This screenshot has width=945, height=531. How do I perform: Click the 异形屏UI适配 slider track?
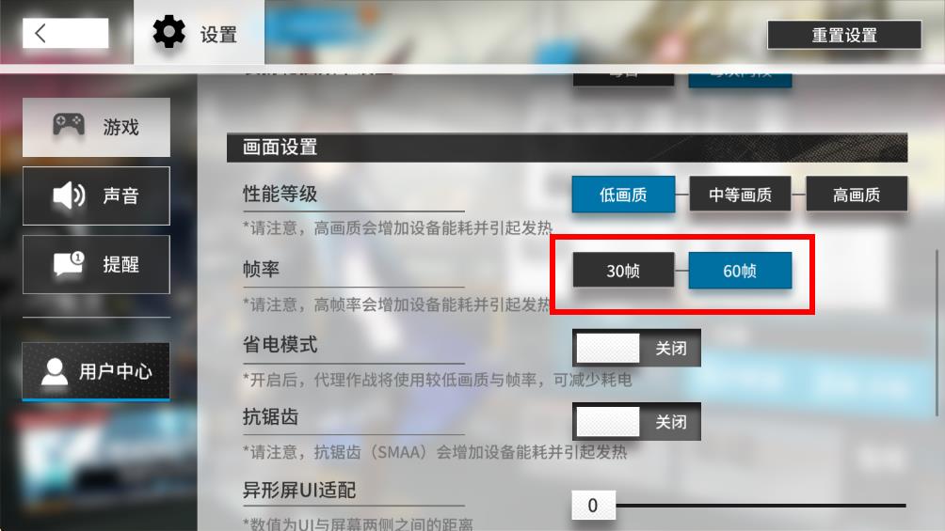(x=761, y=506)
